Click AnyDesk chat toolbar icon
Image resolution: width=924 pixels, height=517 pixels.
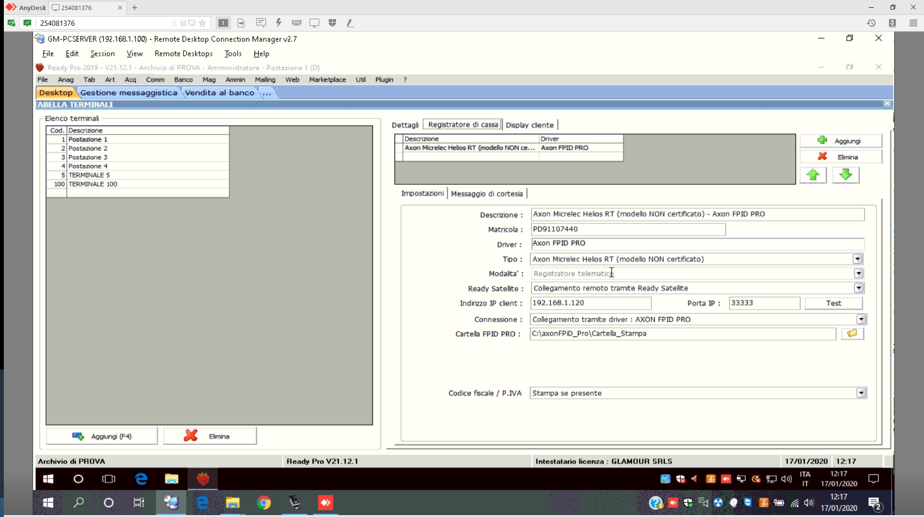coord(261,22)
